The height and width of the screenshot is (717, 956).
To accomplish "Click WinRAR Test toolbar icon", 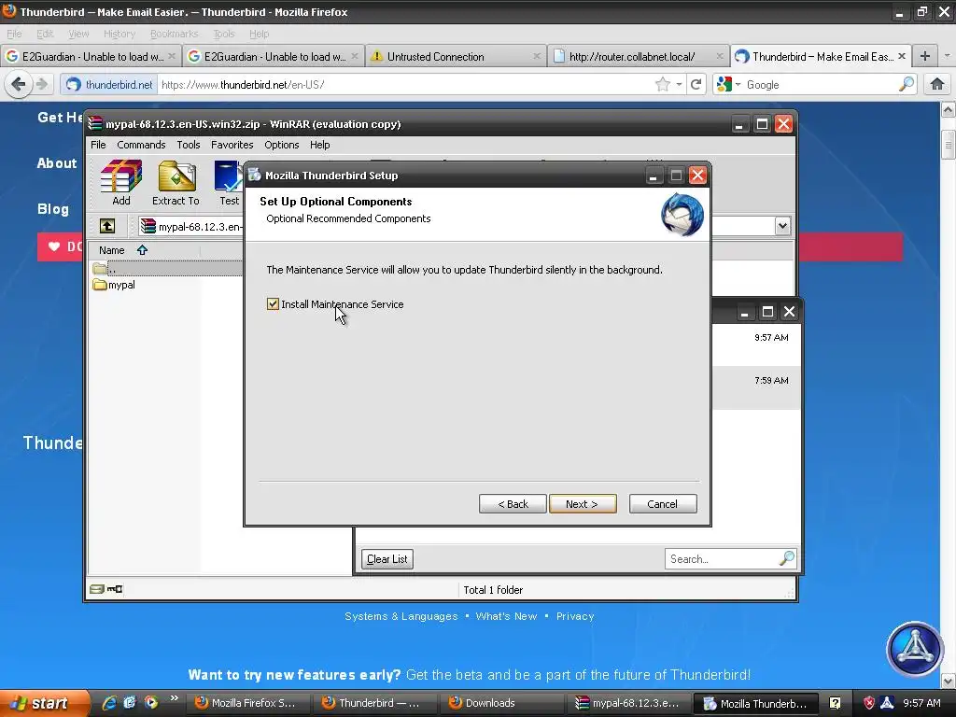I will point(229,182).
